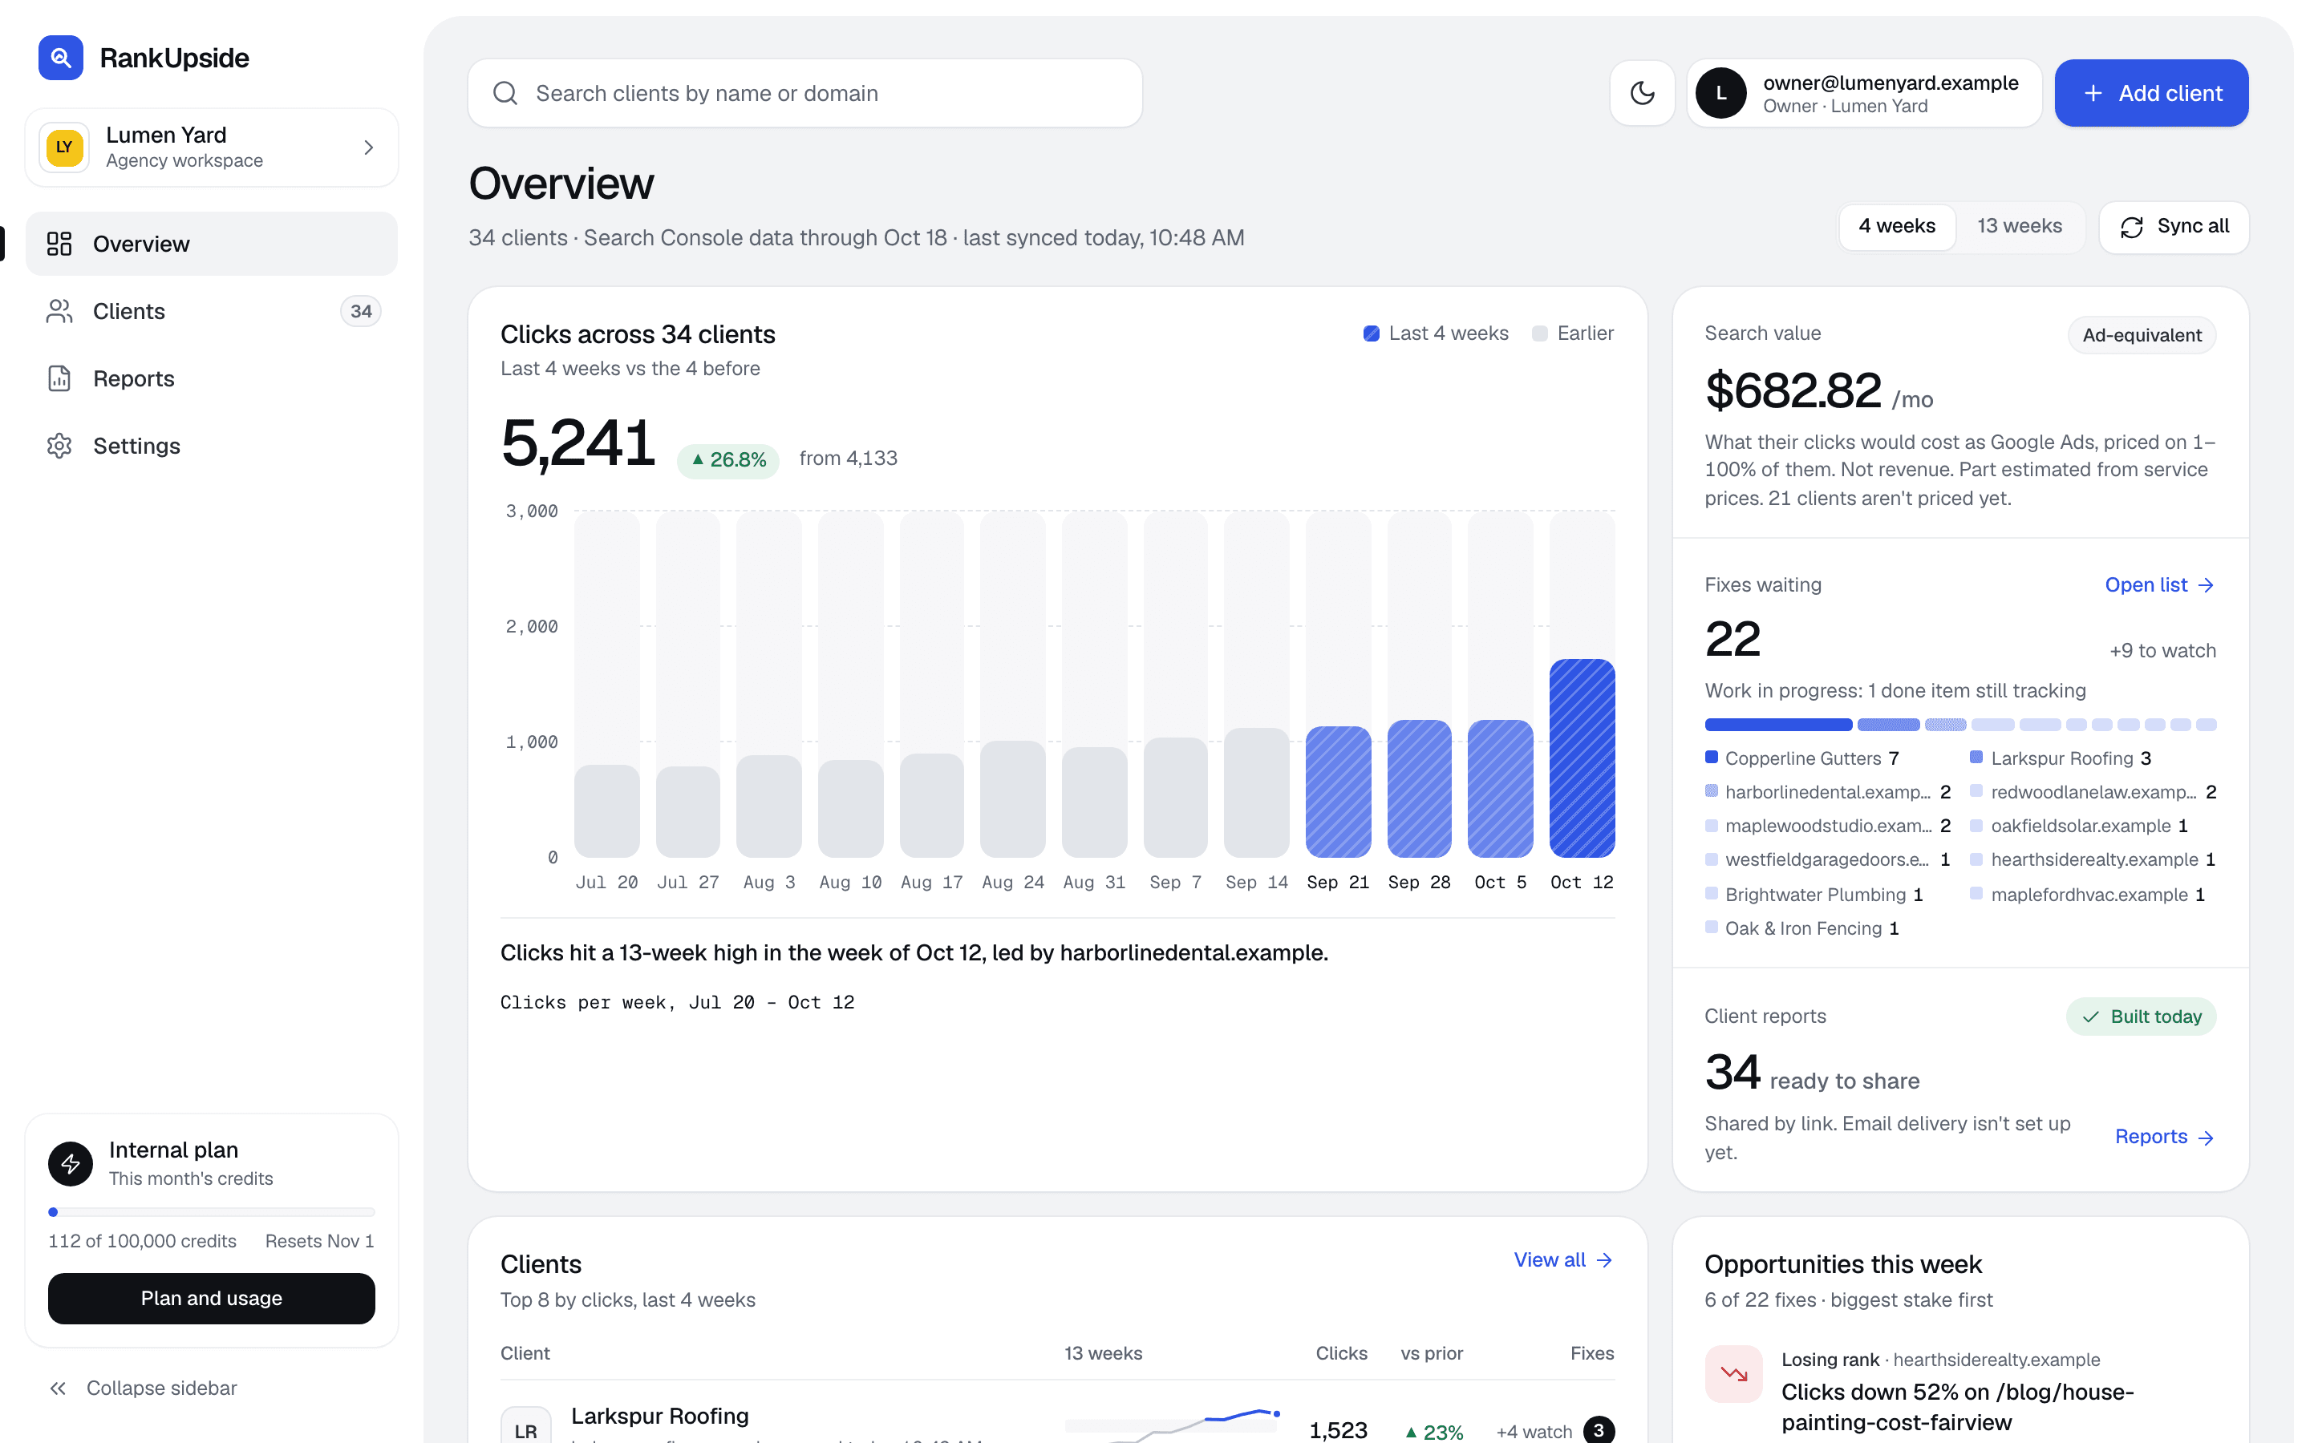Click the Internal plan lightning icon

click(71, 1163)
